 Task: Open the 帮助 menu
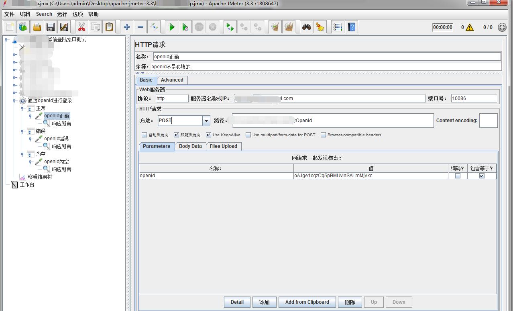pos(94,14)
